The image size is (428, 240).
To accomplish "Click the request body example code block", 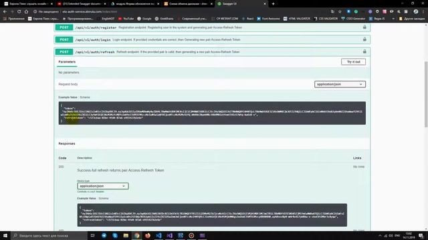I will pyautogui.click(x=212, y=113).
